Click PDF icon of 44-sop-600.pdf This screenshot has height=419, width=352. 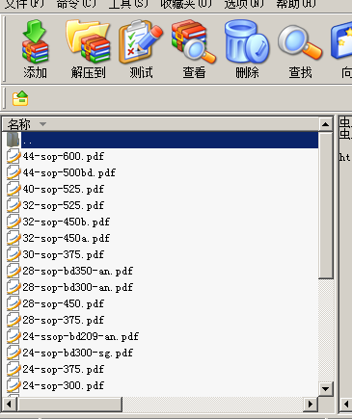[x=14, y=156]
